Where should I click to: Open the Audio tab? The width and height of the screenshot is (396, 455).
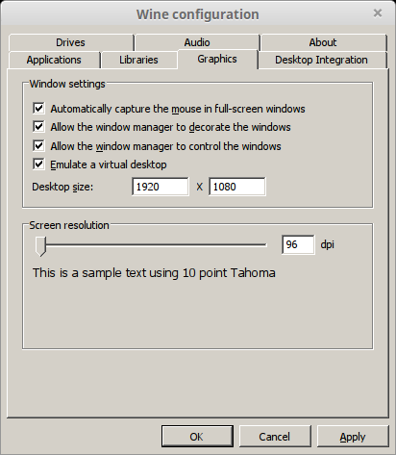coord(197,42)
